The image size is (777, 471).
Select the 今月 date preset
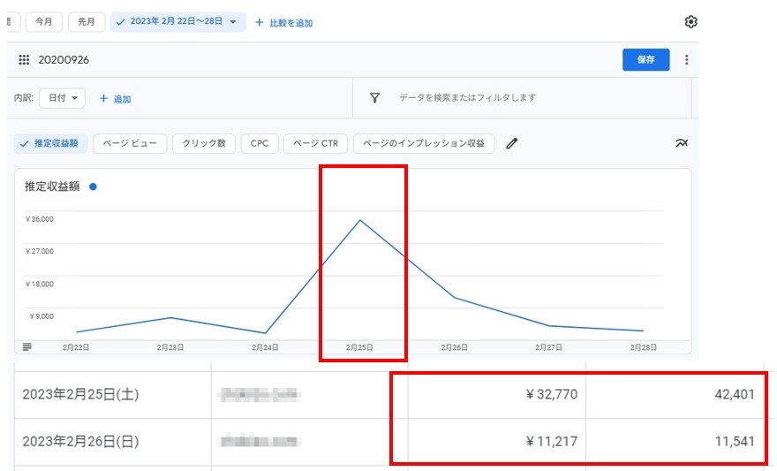pyautogui.click(x=43, y=22)
